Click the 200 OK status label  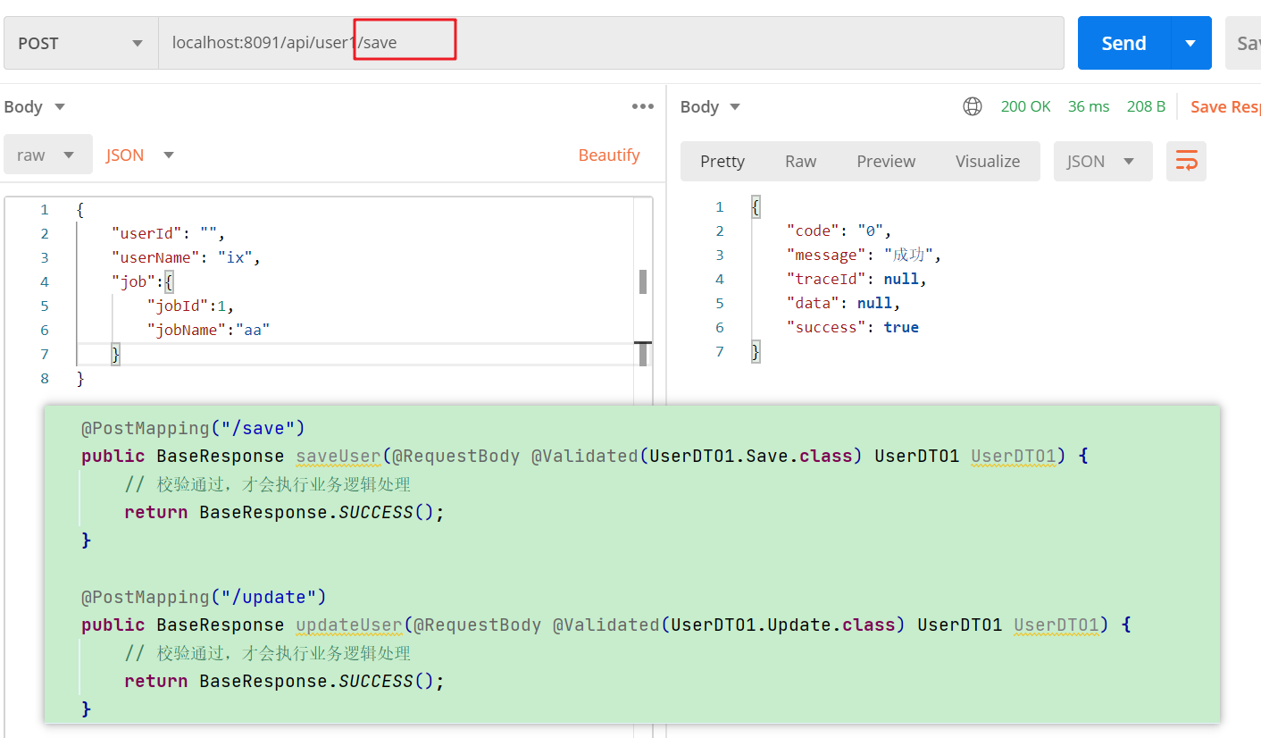(1025, 106)
